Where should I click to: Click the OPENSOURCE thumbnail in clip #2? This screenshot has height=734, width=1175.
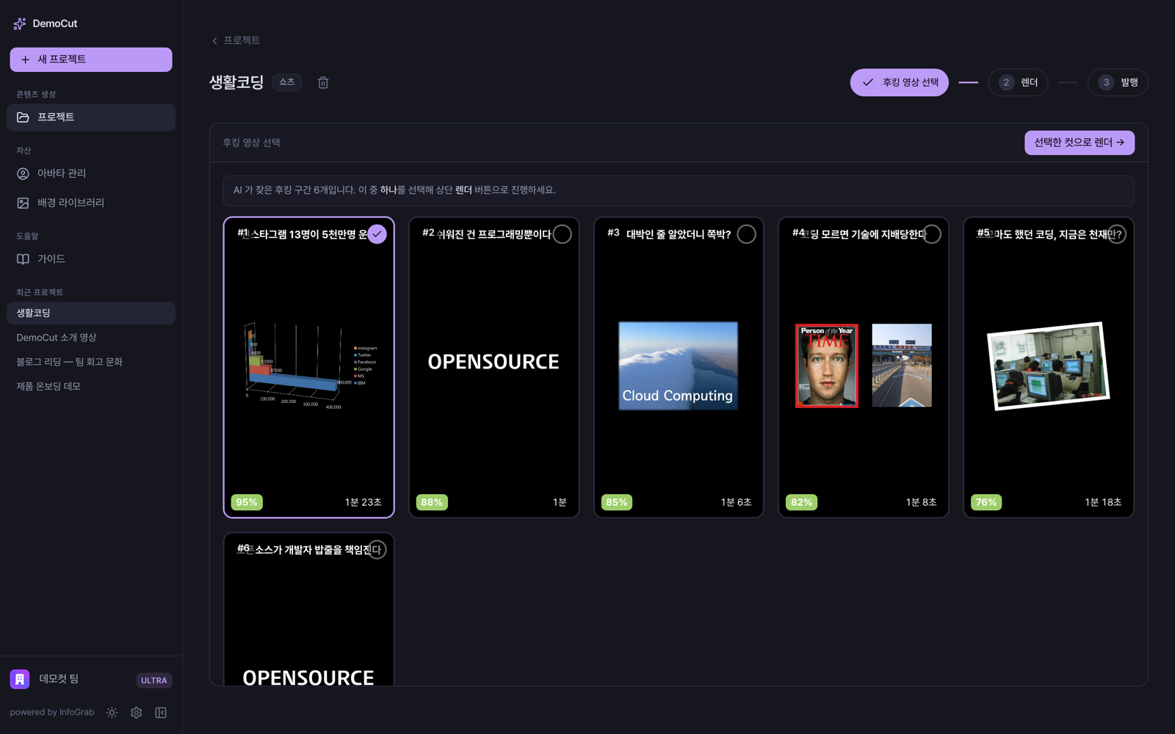pyautogui.click(x=493, y=362)
